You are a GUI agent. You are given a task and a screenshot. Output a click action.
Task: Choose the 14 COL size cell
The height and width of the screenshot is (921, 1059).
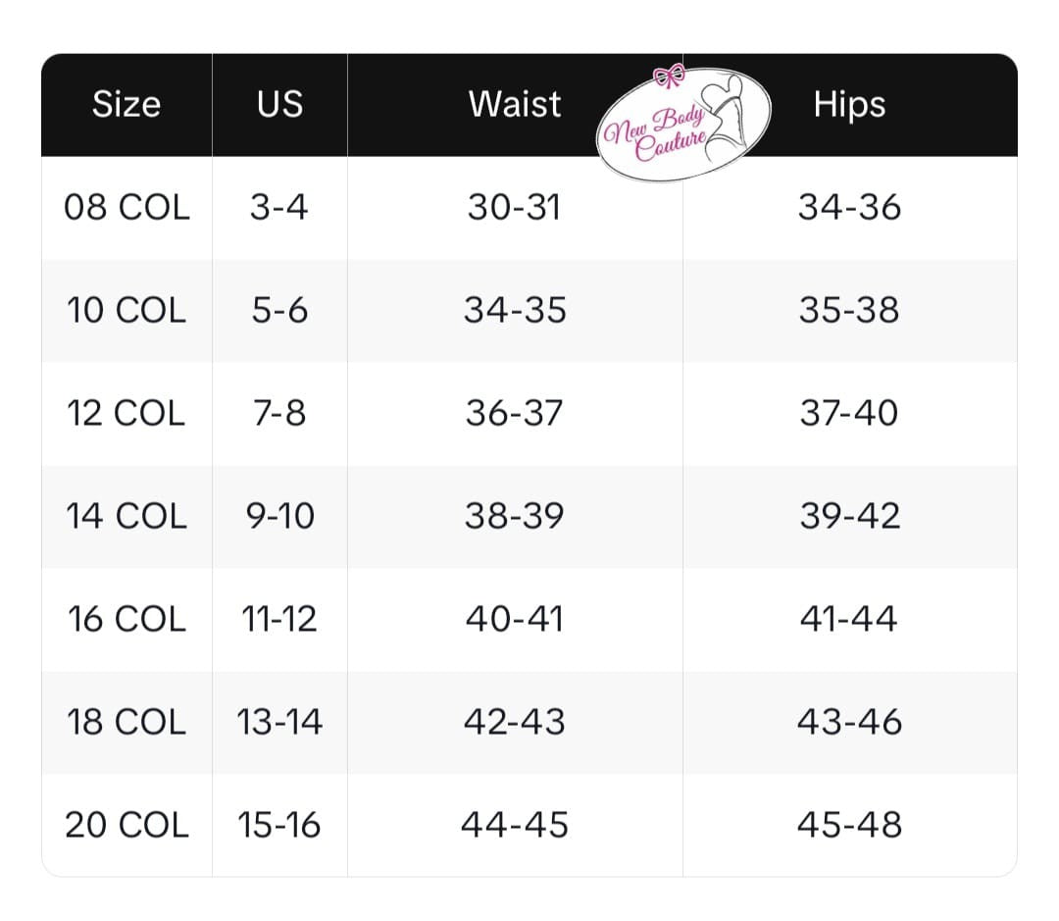pos(126,517)
